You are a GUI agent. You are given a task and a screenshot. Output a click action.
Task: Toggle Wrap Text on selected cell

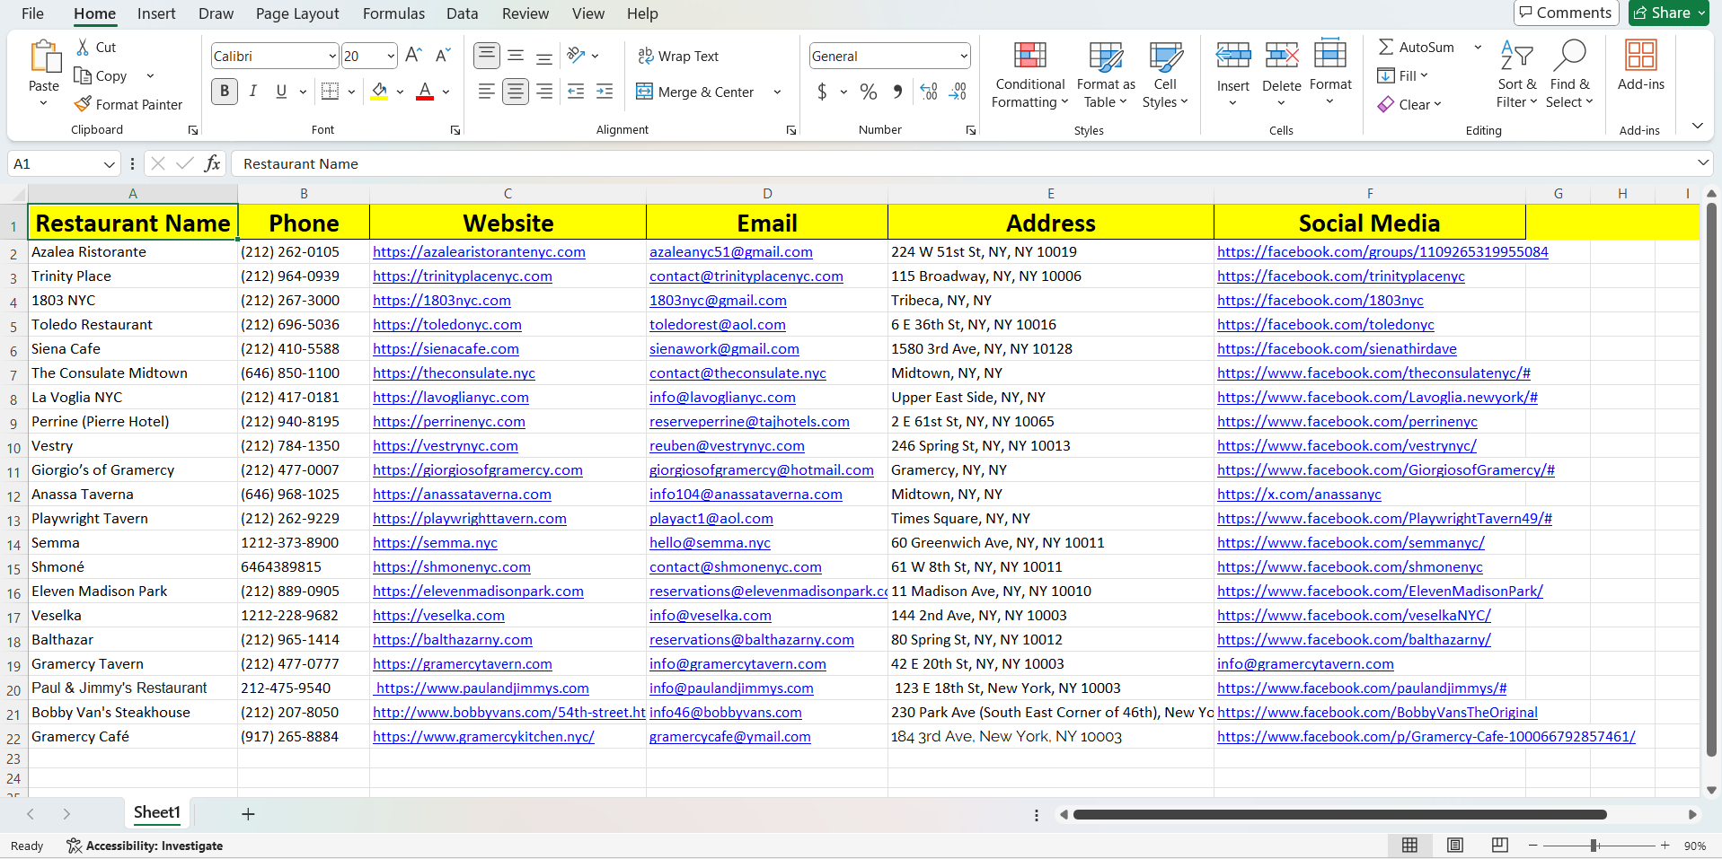678,57
